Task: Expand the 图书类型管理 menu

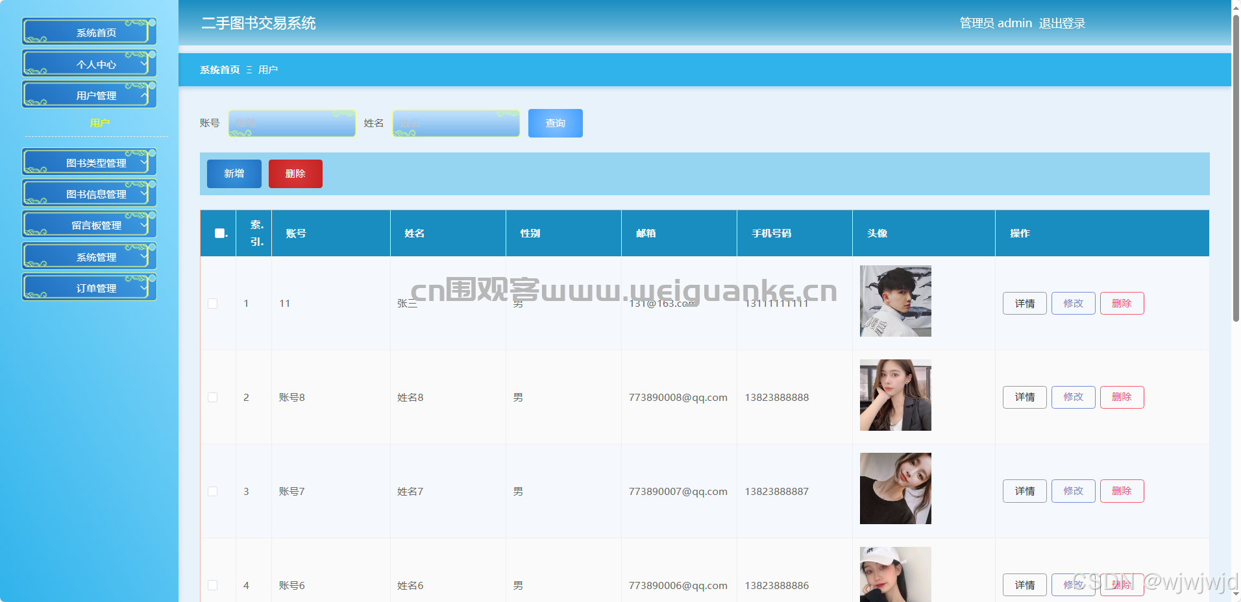Action: (90, 162)
